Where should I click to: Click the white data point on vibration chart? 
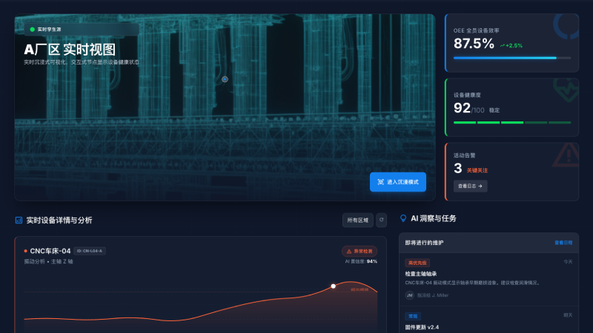tap(333, 286)
